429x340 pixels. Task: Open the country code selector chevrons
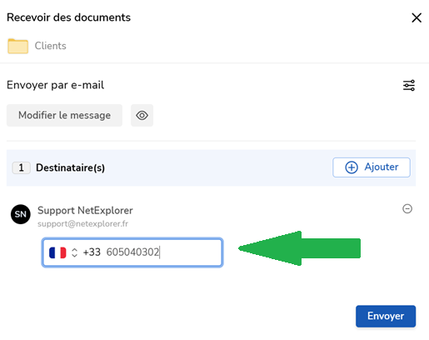point(74,252)
